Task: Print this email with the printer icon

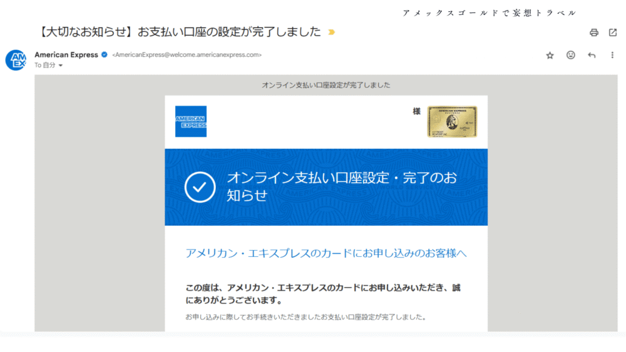Action: [593, 33]
